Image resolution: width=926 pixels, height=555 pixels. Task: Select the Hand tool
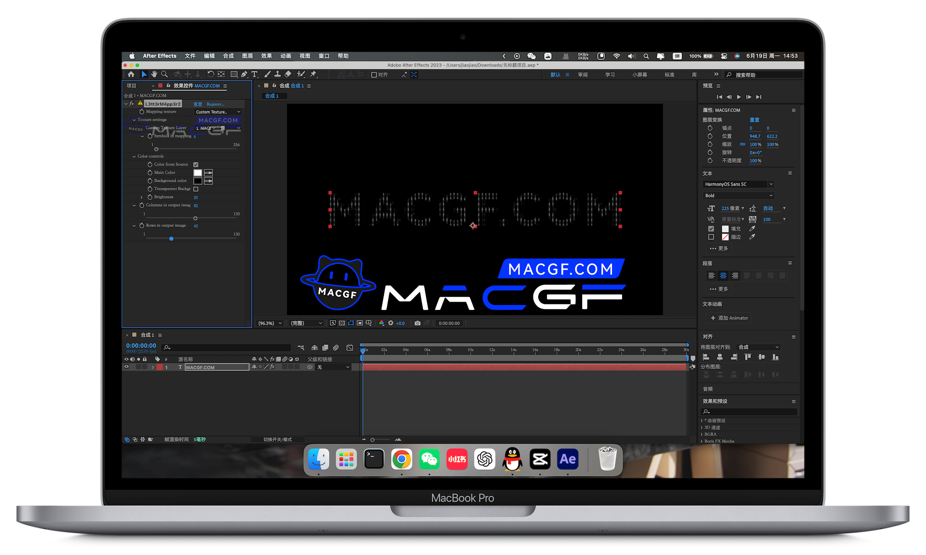click(x=154, y=74)
